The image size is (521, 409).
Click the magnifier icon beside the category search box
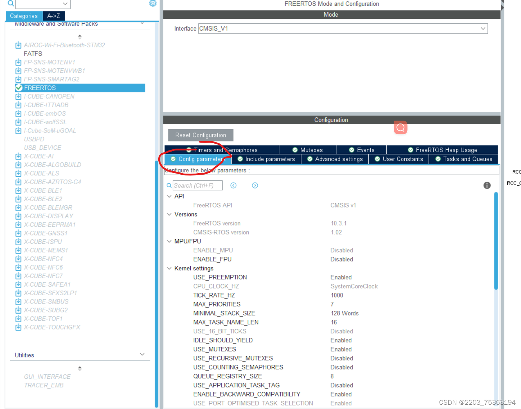point(11,3)
